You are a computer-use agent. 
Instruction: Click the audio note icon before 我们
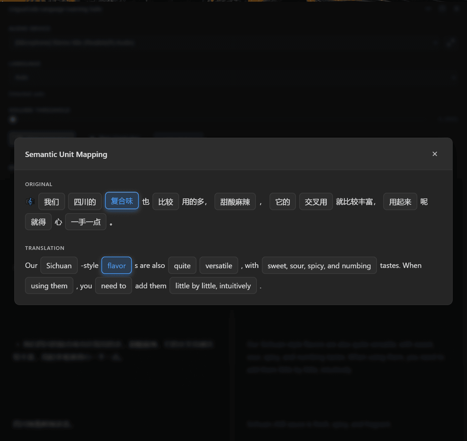pyautogui.click(x=30, y=201)
